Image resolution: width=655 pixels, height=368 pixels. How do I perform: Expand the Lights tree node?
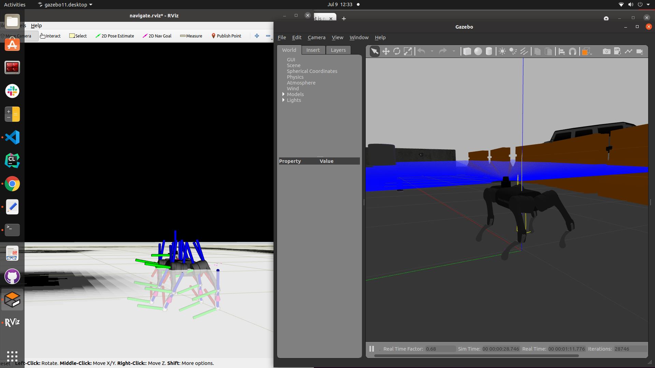pyautogui.click(x=283, y=100)
